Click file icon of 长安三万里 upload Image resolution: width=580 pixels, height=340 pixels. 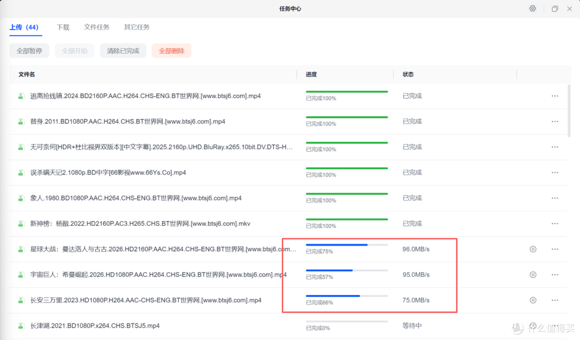pyautogui.click(x=21, y=300)
